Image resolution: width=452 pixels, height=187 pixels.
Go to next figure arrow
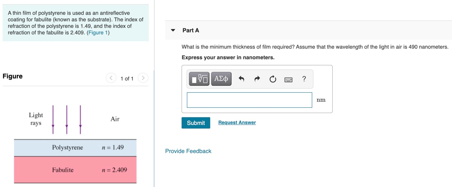pos(143,78)
